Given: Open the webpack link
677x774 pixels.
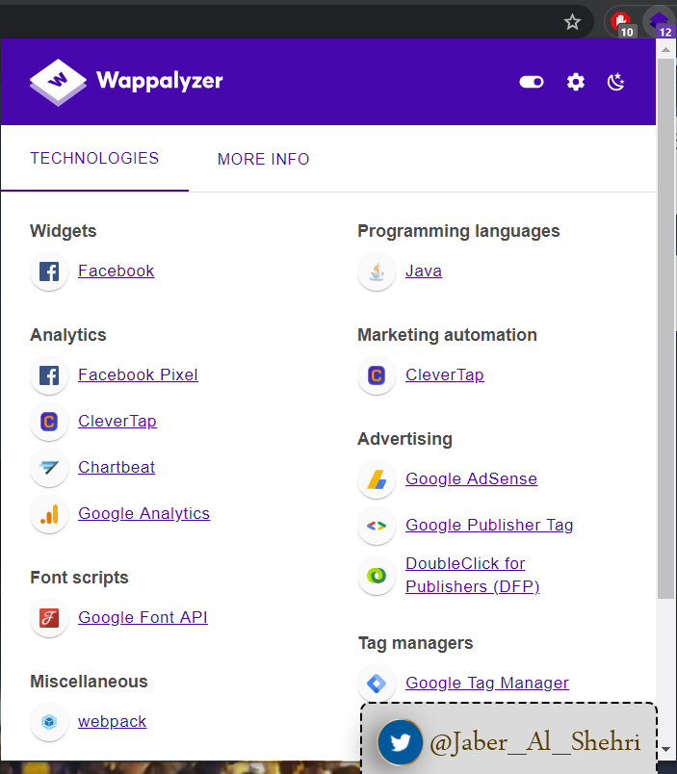Looking at the screenshot, I should tap(112, 722).
